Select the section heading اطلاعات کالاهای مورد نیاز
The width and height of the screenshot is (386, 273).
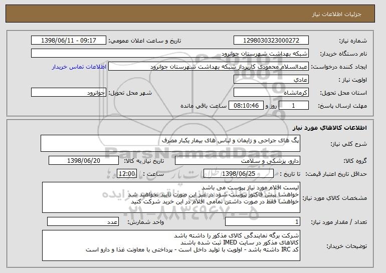[x=330, y=128]
